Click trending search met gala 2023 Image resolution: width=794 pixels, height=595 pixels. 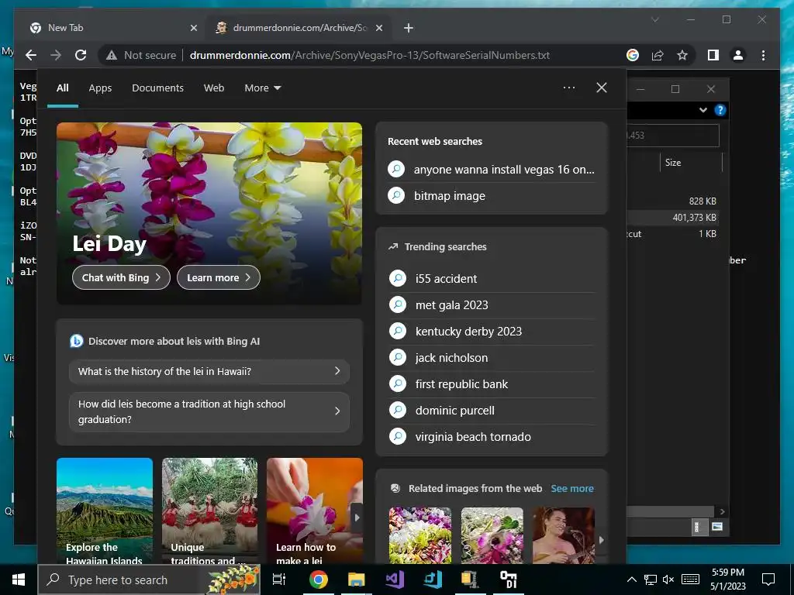(491, 305)
